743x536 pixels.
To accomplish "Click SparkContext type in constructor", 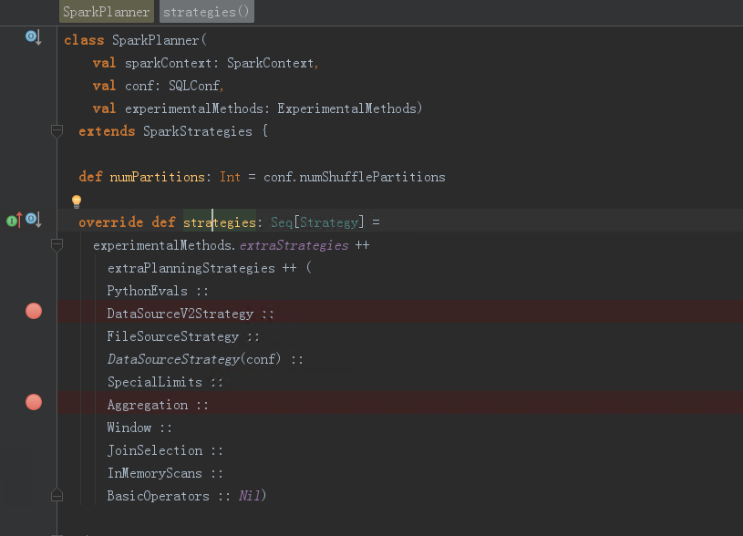I will point(270,63).
